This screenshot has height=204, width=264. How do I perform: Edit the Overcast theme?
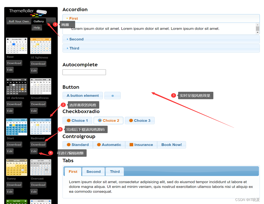tap(34, 192)
